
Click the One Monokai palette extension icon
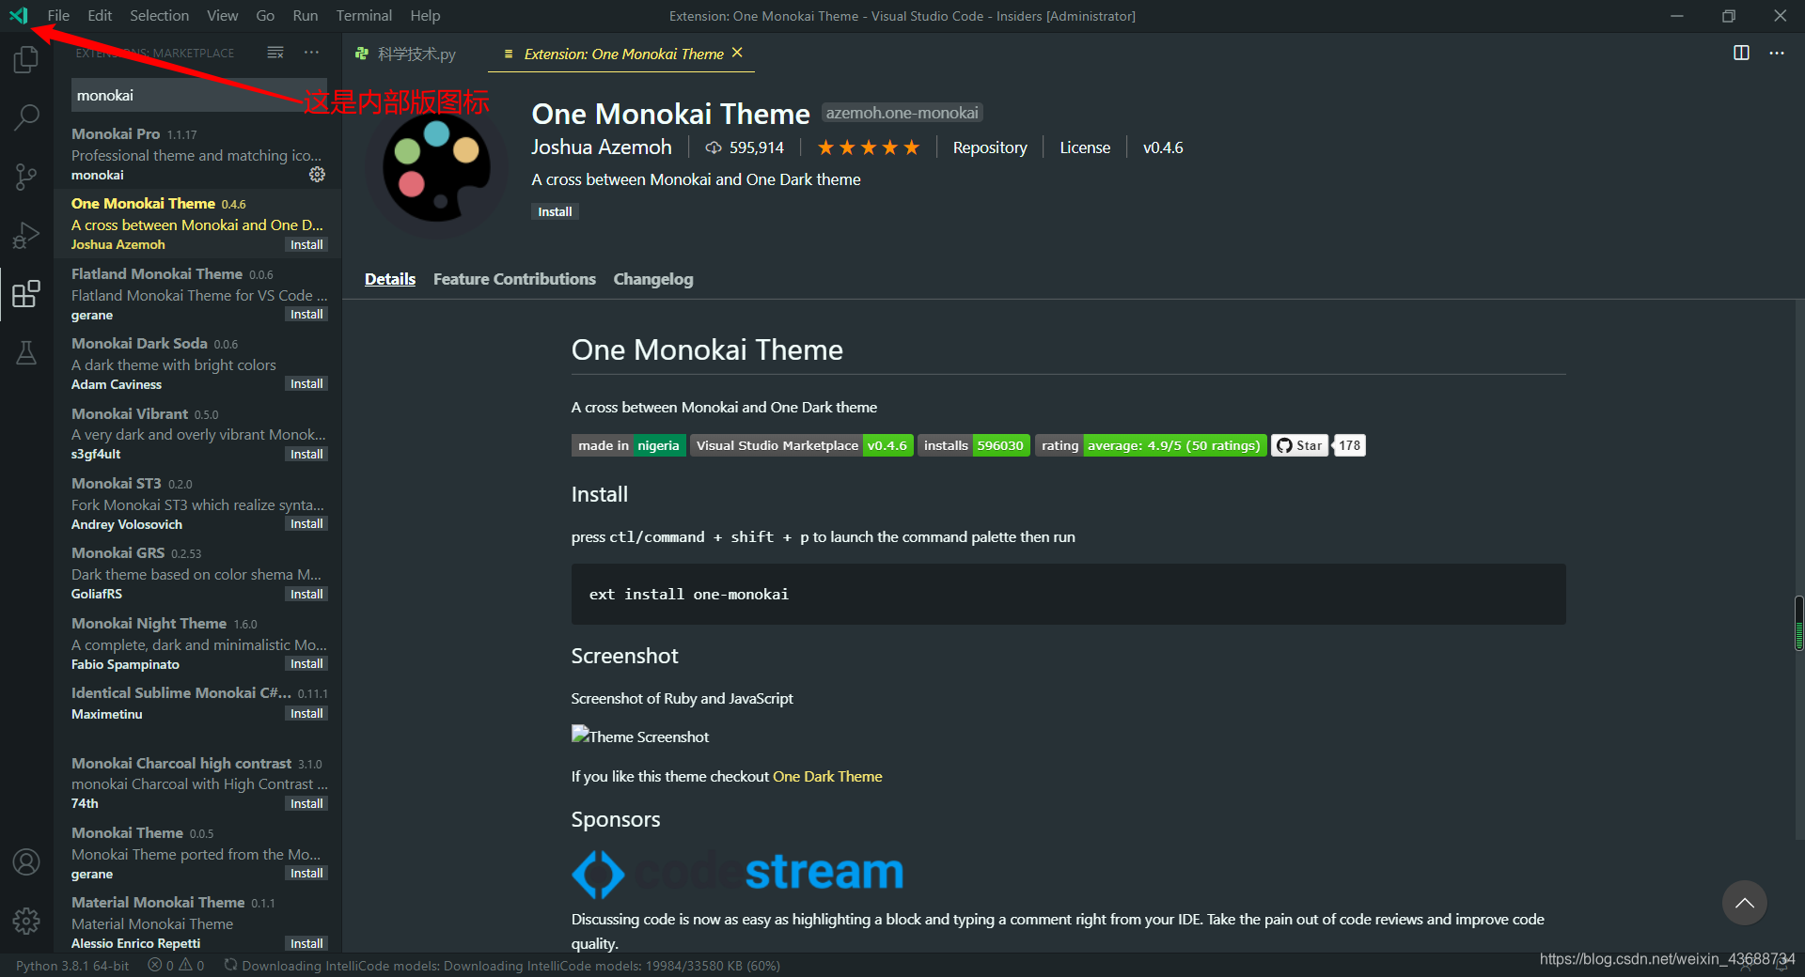click(436, 168)
